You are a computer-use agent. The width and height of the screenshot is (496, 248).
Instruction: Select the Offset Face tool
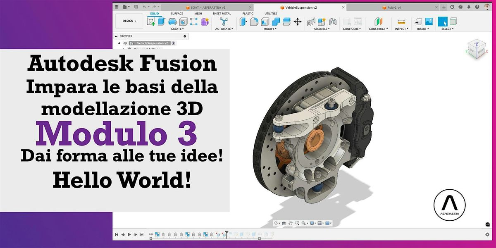(x=286, y=22)
